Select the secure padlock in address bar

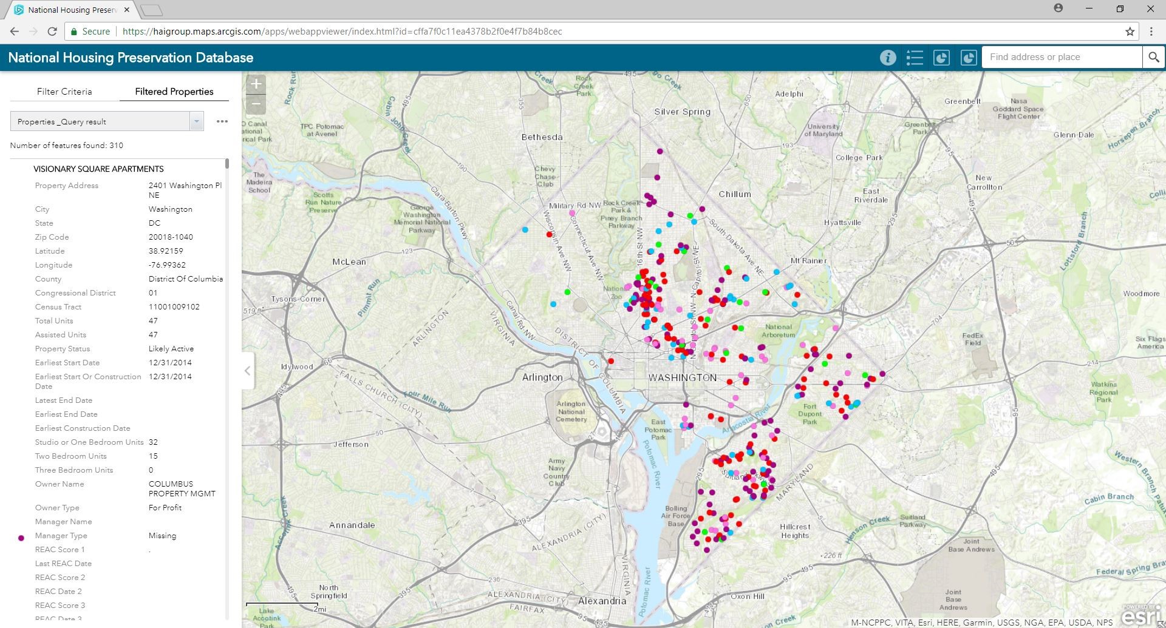click(73, 31)
